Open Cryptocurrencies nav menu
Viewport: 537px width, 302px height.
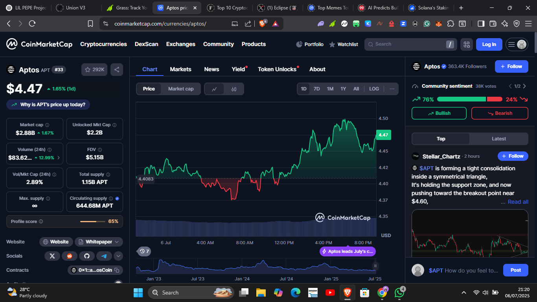tap(103, 44)
